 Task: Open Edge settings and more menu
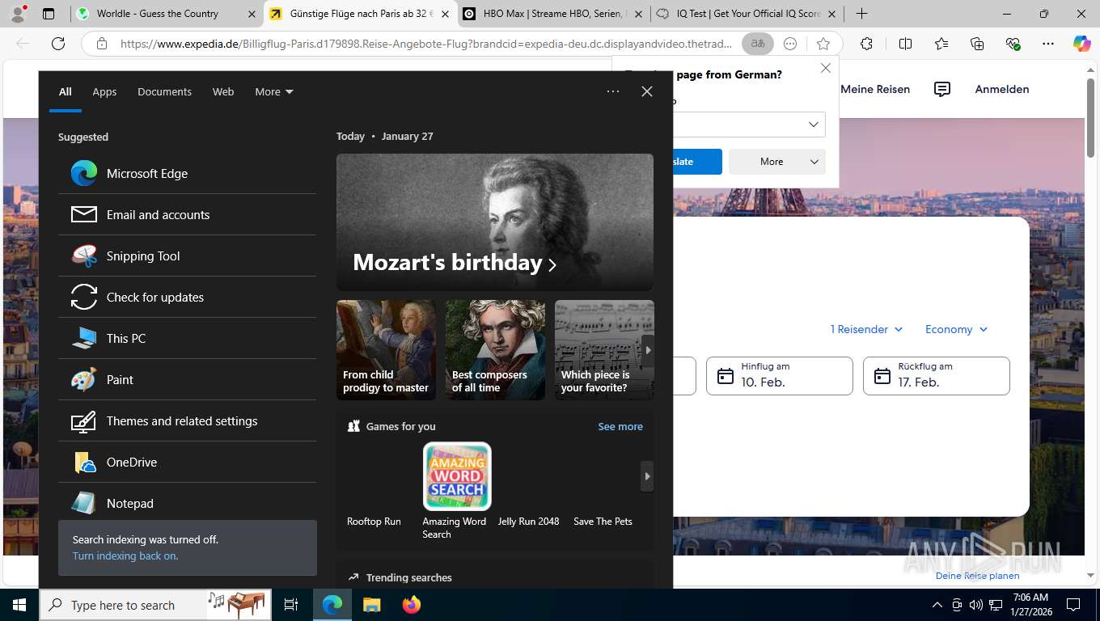point(1048,44)
